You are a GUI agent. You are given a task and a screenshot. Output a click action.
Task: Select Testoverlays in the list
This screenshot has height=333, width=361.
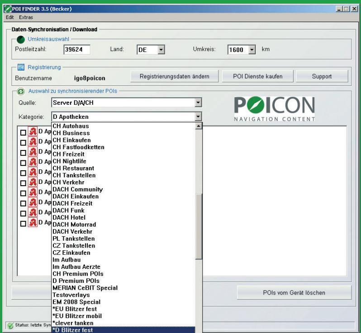coord(123,295)
